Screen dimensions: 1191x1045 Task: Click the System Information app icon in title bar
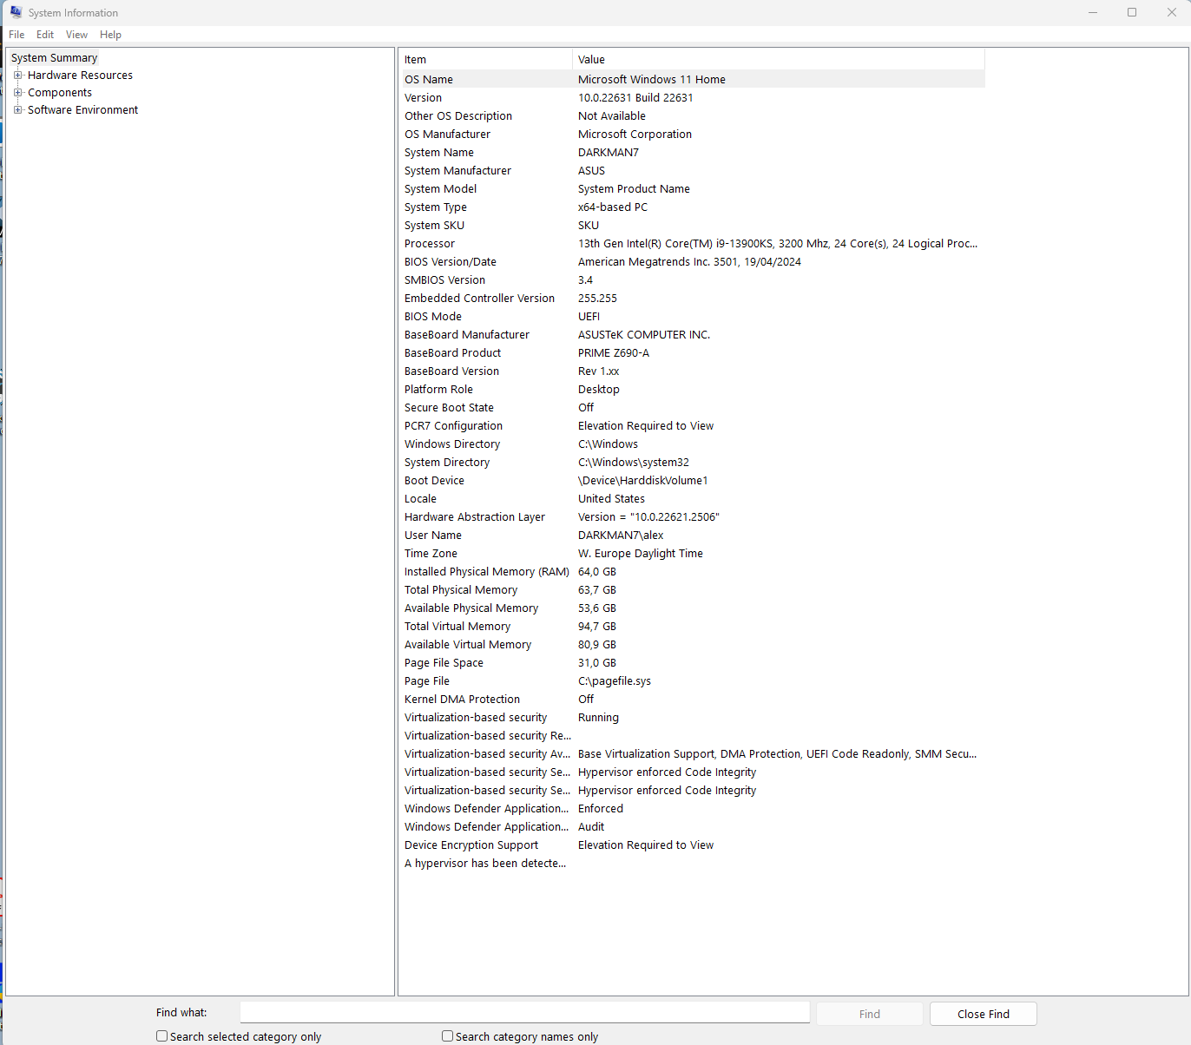coord(16,12)
